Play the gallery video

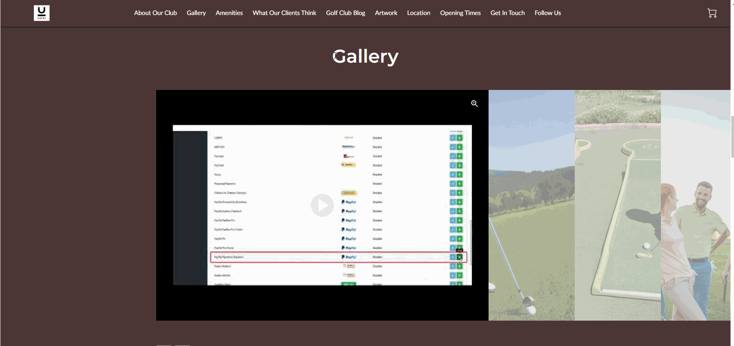click(322, 205)
